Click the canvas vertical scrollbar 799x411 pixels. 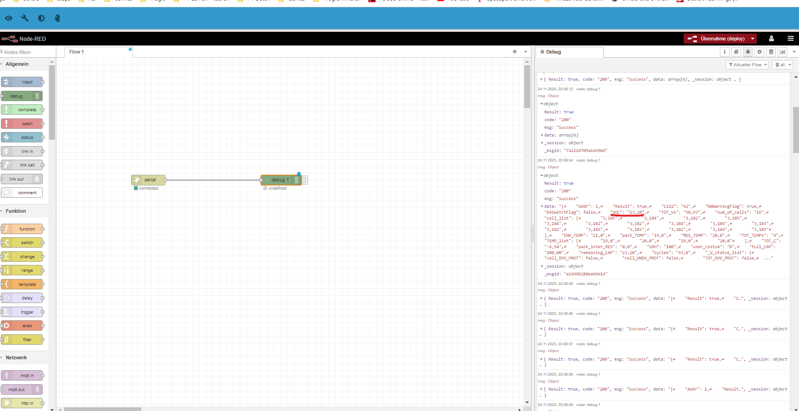coord(527,86)
